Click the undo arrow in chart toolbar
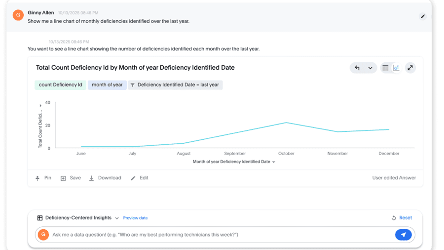Viewport: 444px width, 250px height. 357,68
